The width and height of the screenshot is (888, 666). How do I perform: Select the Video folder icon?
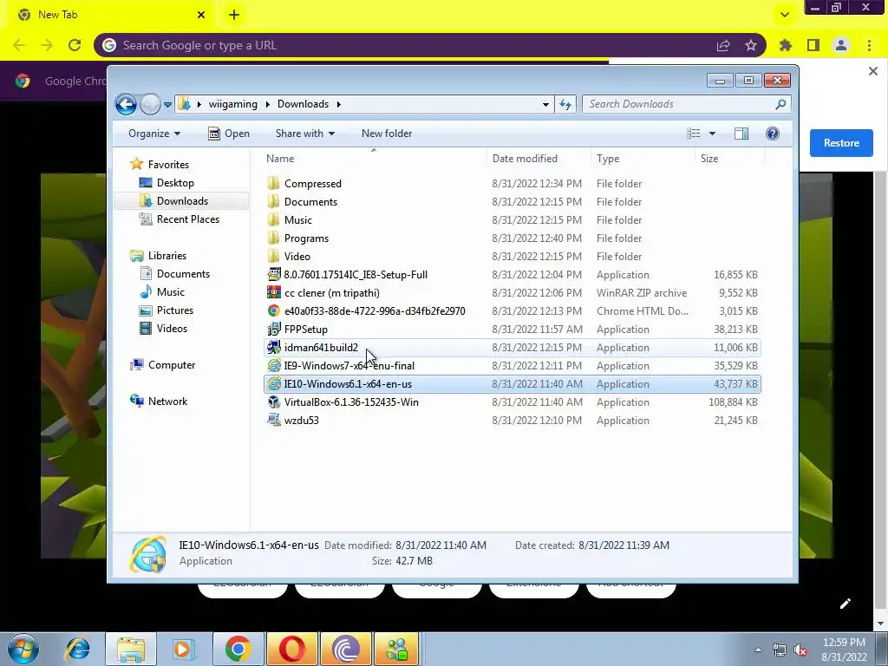click(x=273, y=256)
